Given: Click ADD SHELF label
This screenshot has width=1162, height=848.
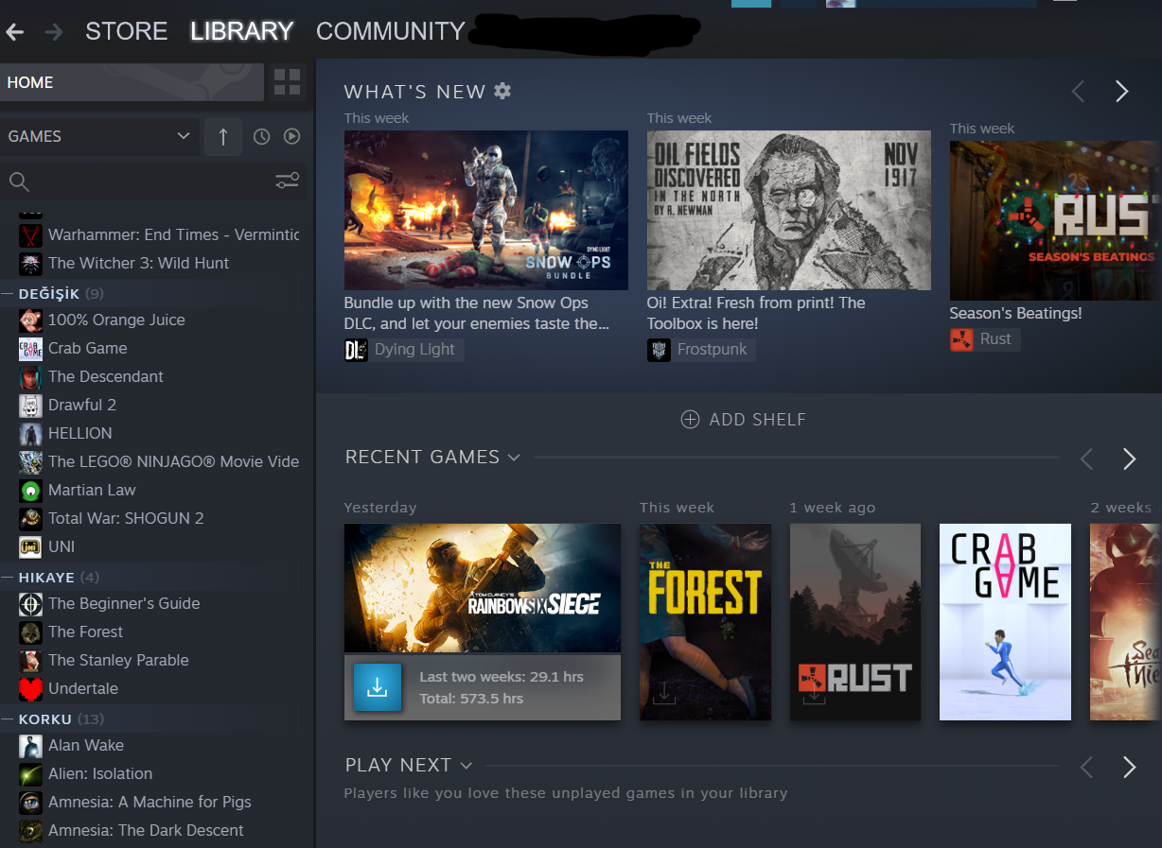Looking at the screenshot, I should pyautogui.click(x=758, y=420).
